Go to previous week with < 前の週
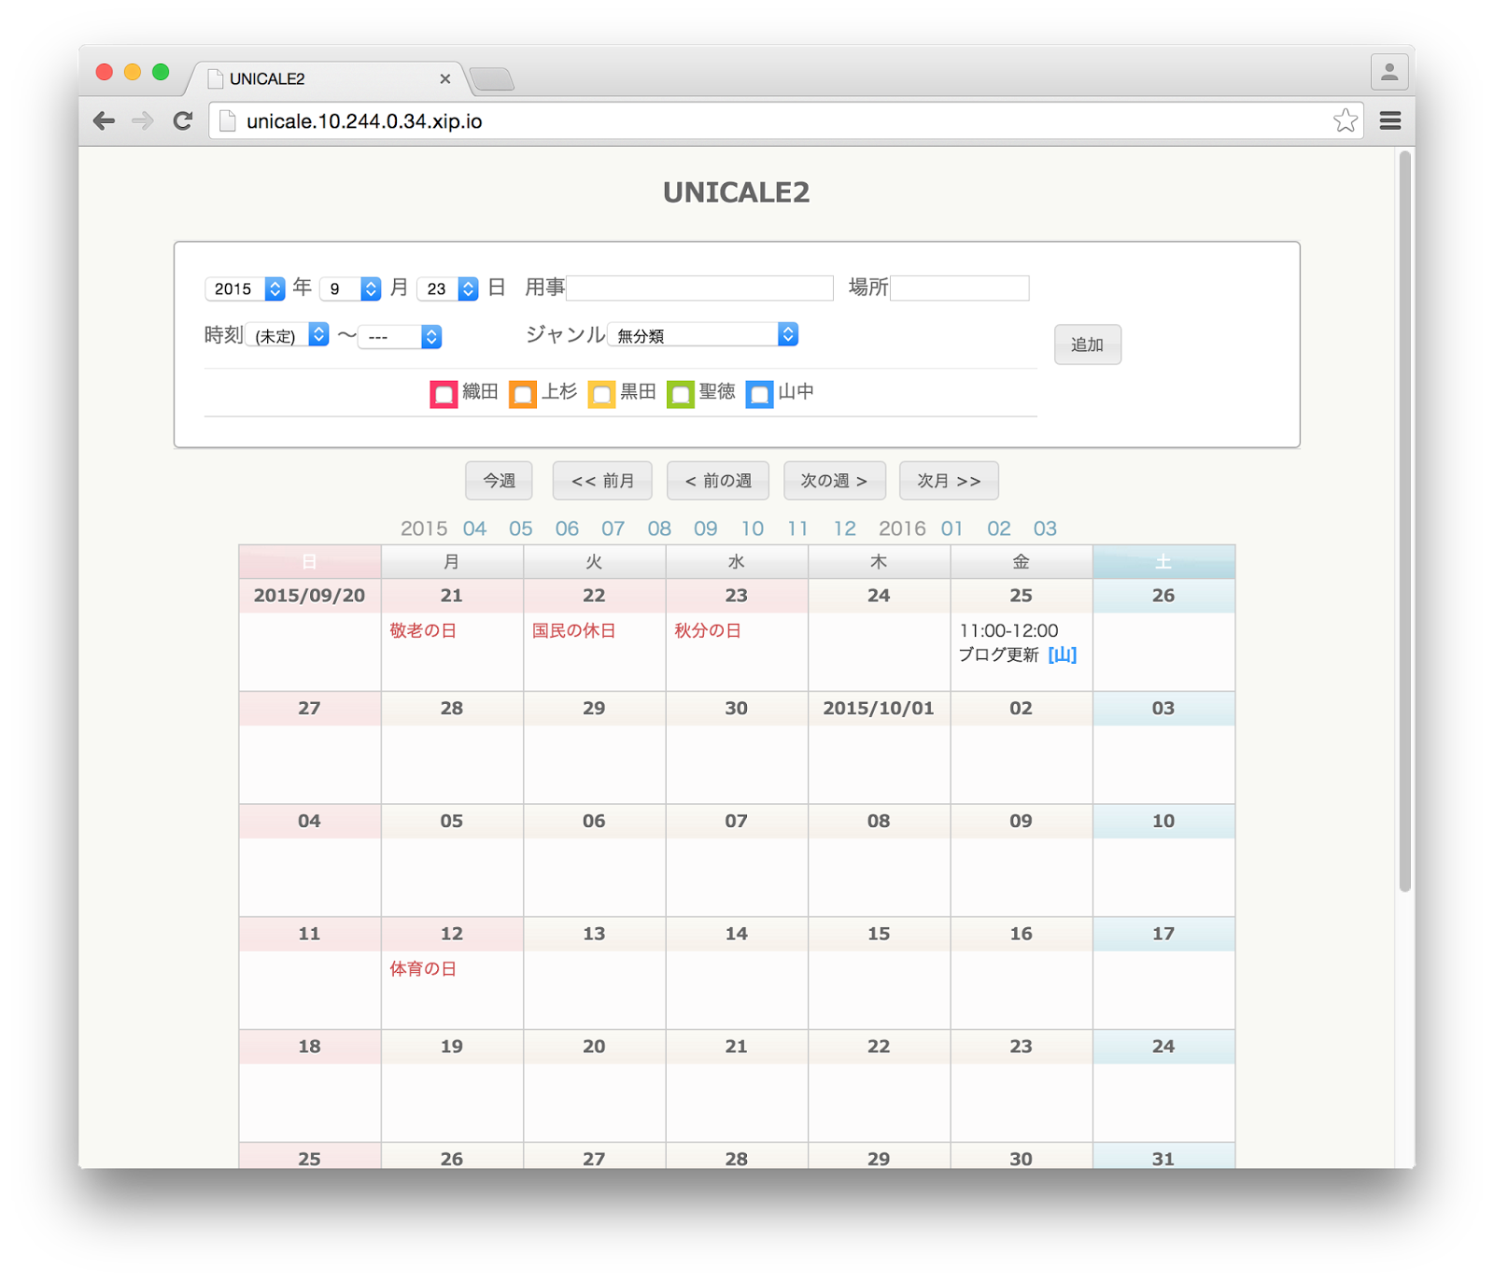The width and height of the screenshot is (1494, 1281). tap(718, 481)
